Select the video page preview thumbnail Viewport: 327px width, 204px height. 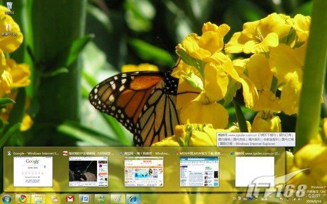point(89,171)
